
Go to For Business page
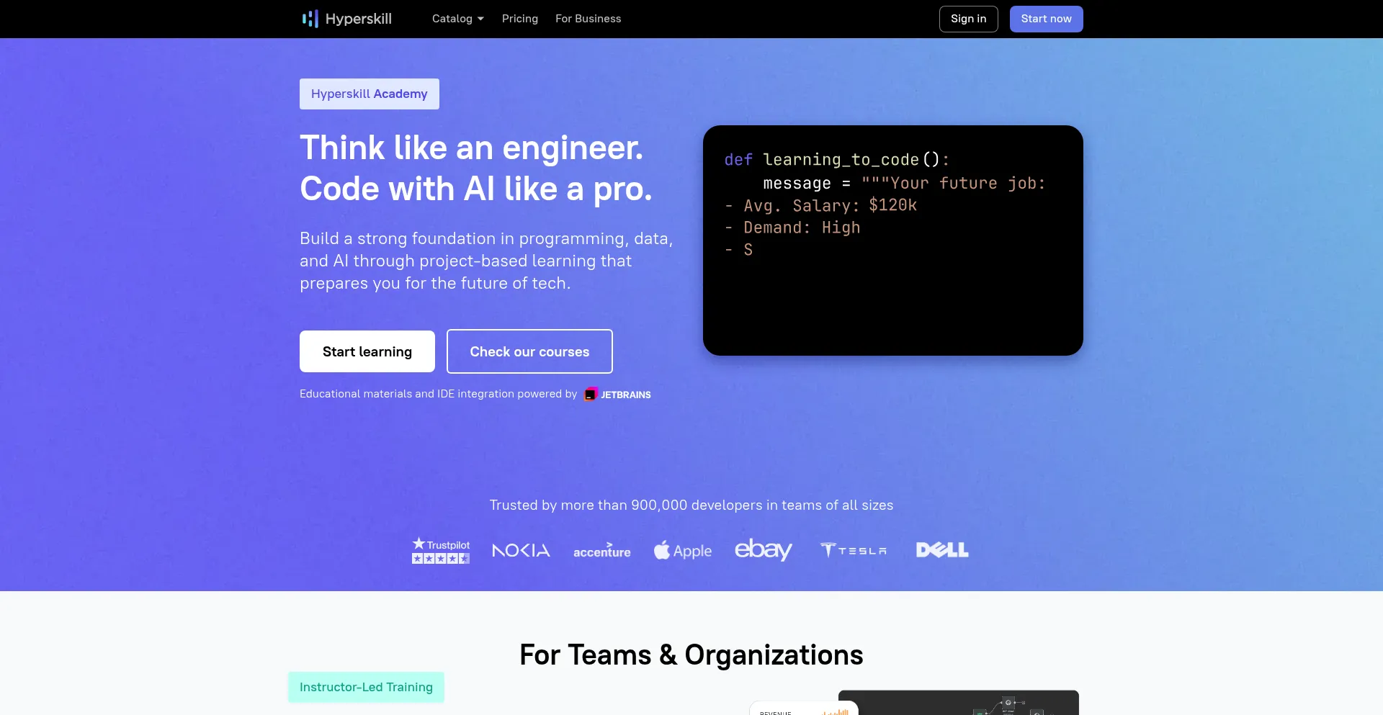(588, 19)
